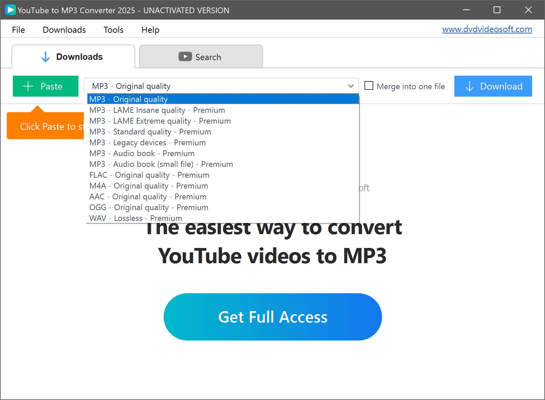Switch to the Search tab

[x=201, y=56]
